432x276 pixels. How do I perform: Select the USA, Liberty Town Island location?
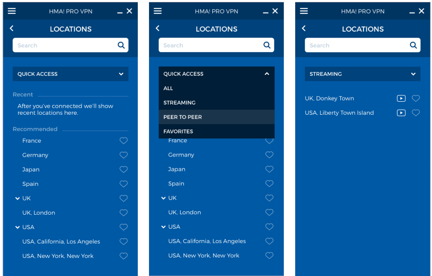(339, 113)
